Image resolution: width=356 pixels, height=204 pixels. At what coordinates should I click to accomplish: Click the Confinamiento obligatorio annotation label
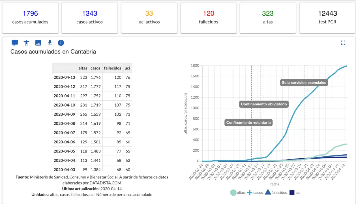click(x=264, y=104)
